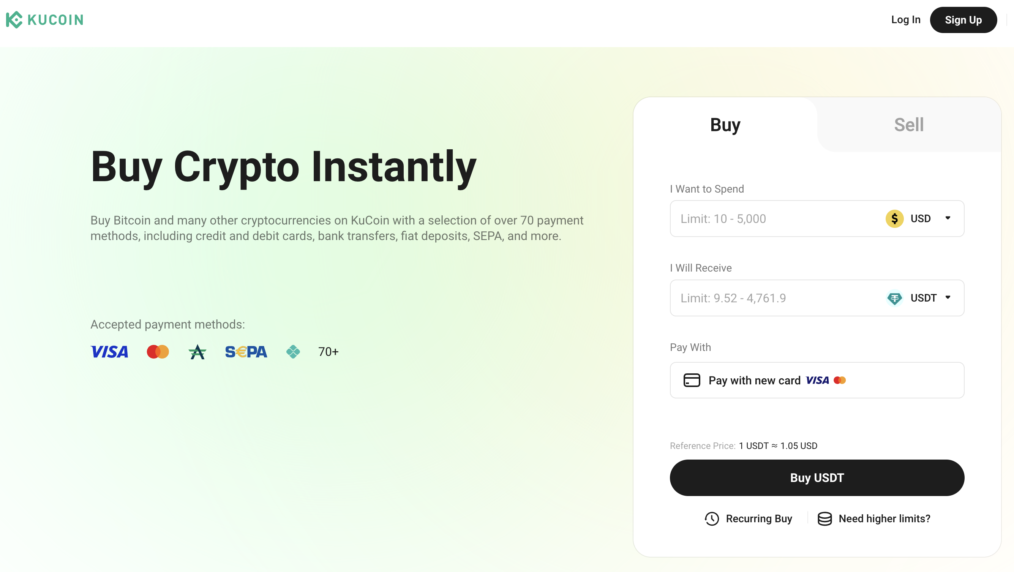Click the teal diamond payment logo

click(293, 352)
